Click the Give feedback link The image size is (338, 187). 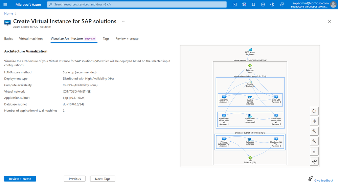tap(323, 180)
